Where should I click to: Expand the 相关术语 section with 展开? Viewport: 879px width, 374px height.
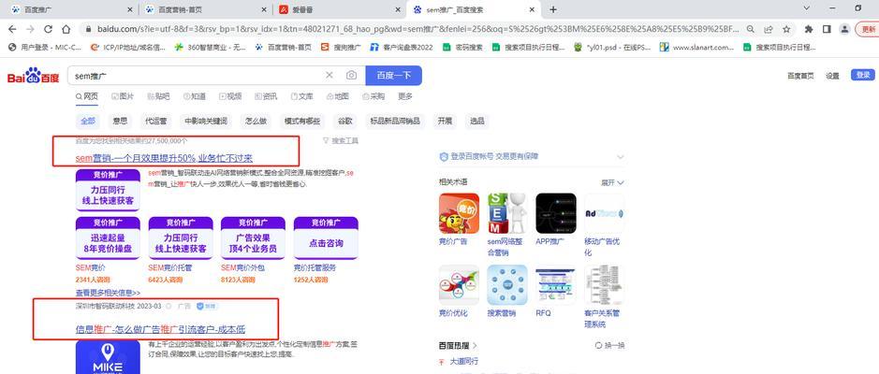point(613,182)
